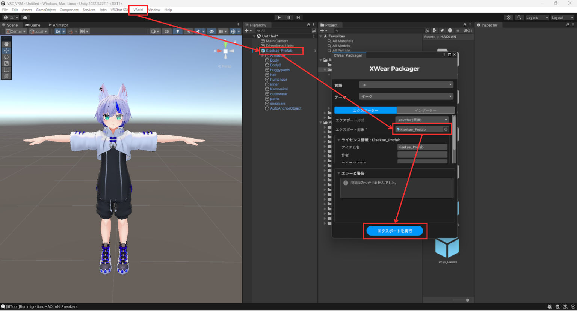This screenshot has height=324, width=577.
Task: Click the Pause button
Action: [x=288, y=17]
